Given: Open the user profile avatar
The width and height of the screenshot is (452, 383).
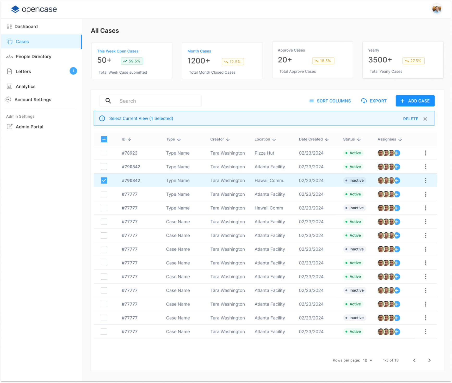Looking at the screenshot, I should [x=437, y=9].
